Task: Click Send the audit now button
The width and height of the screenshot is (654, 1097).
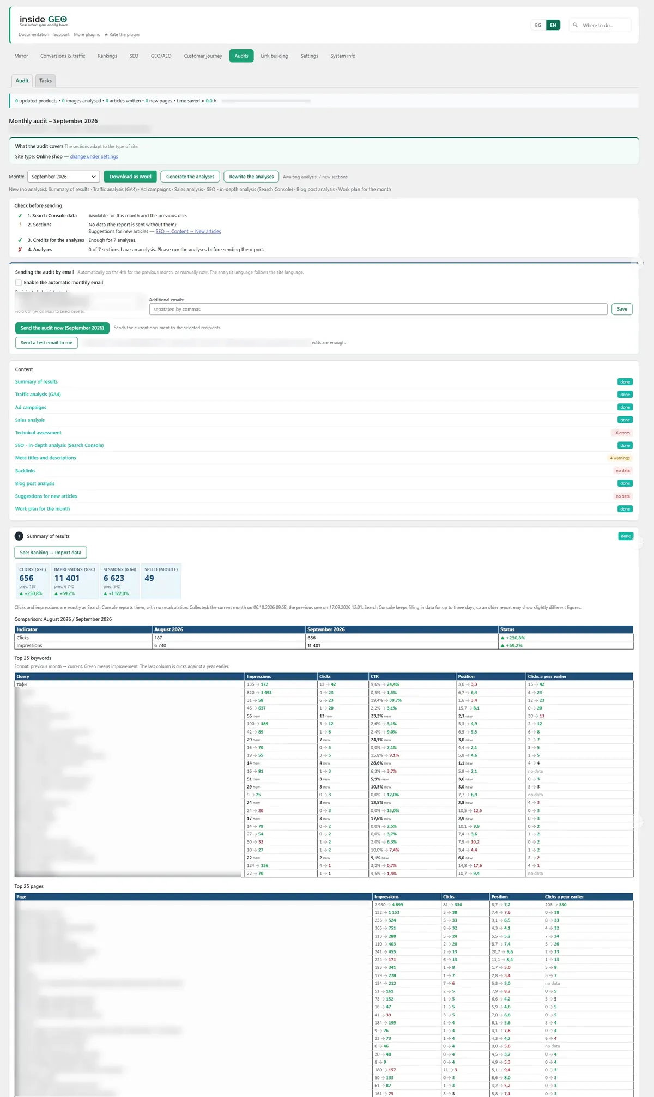Action: tap(62, 328)
